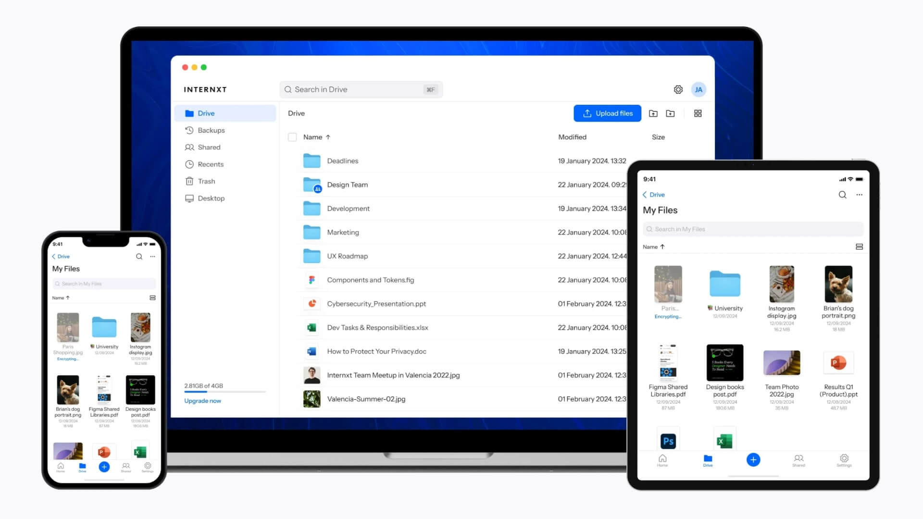The width and height of the screenshot is (923, 519).
Task: Switch to grid view with the layout icon
Action: click(698, 113)
